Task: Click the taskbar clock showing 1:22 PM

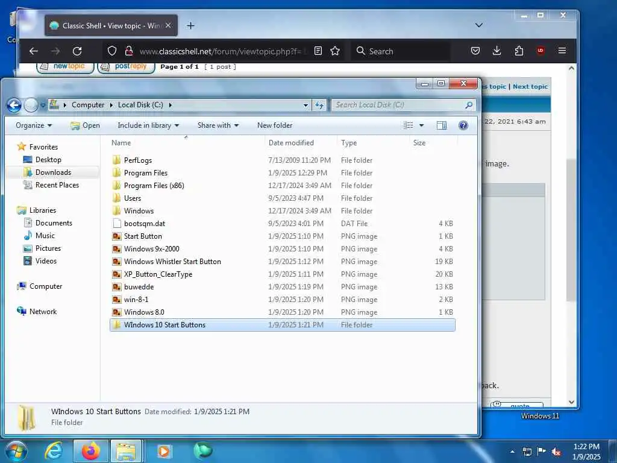Action: click(586, 452)
